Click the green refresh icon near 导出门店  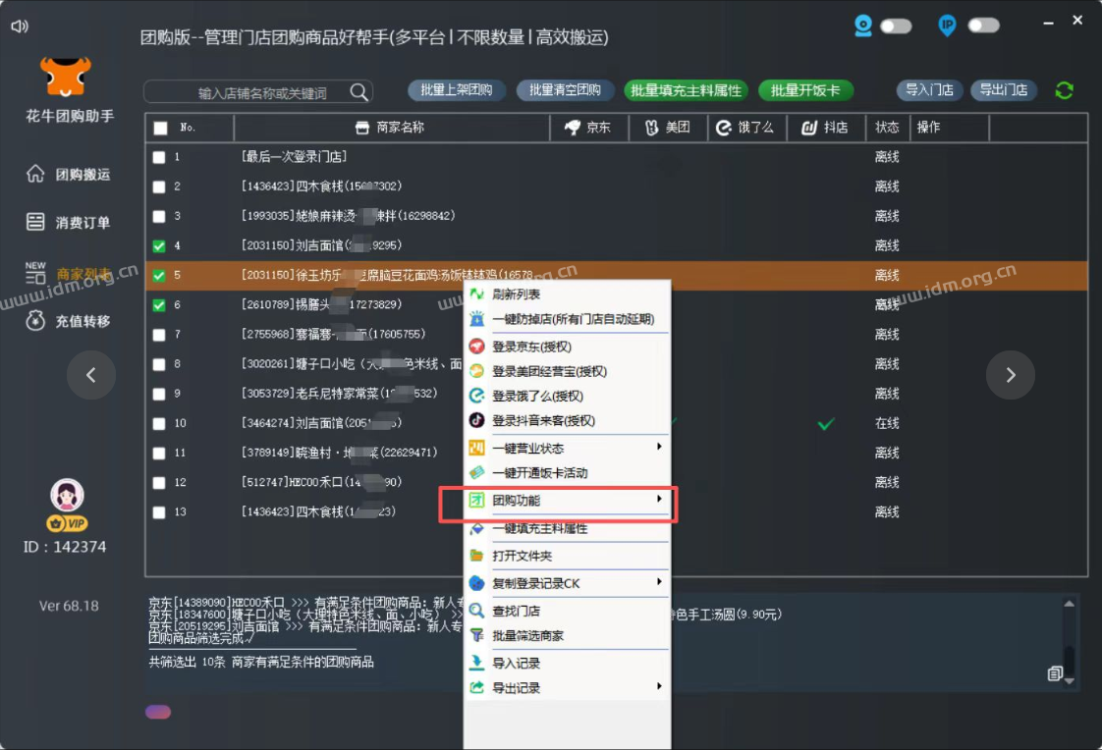coord(1063,89)
